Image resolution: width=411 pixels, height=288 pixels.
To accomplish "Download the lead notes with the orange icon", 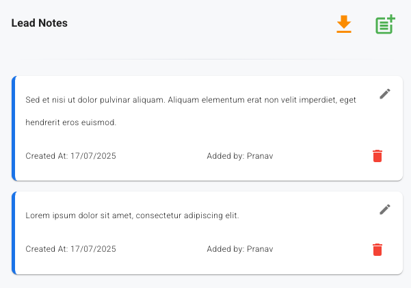I will point(344,25).
